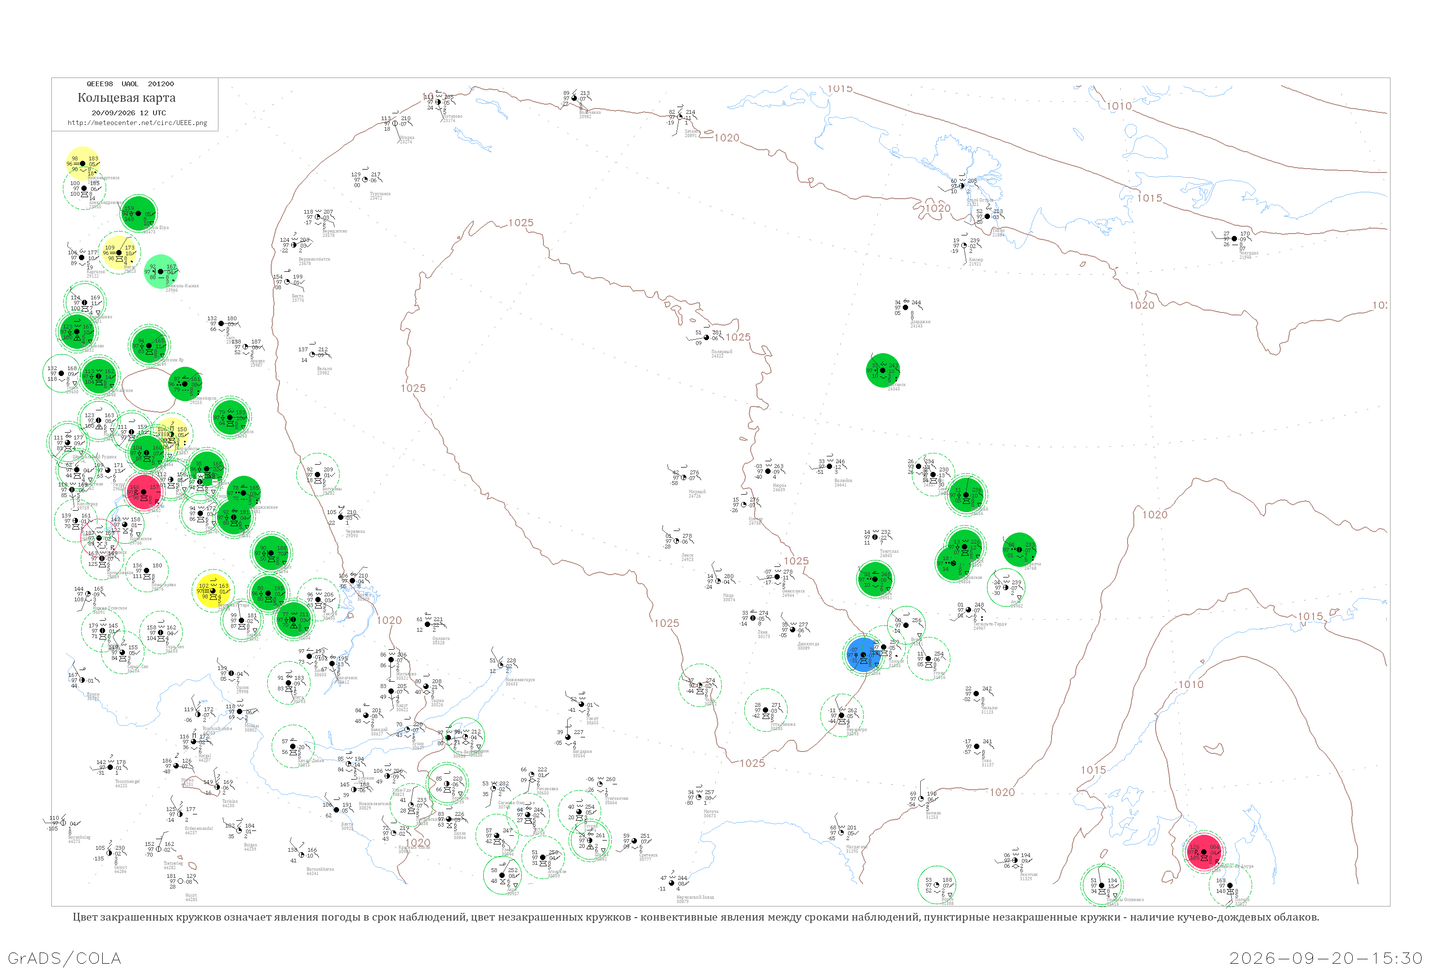Image resolution: width=1453 pixels, height=969 pixels.
Task: Select the QEEE98 UAOL 201200 bulletin code
Action: coord(130,84)
